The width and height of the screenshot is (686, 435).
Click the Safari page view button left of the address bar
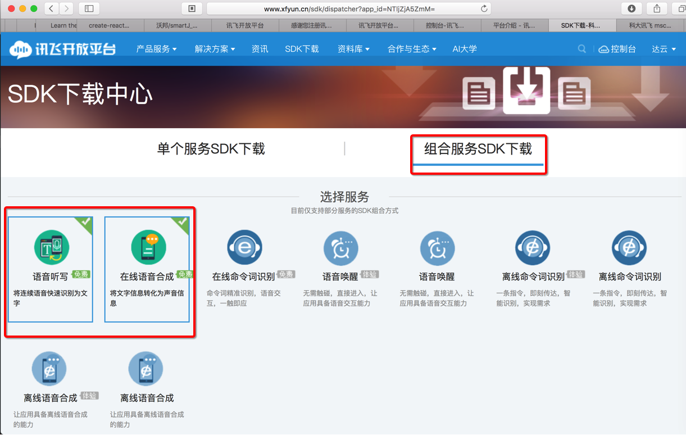(x=192, y=8)
